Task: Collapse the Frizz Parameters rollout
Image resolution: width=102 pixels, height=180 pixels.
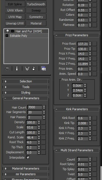Action: tap(77, 35)
